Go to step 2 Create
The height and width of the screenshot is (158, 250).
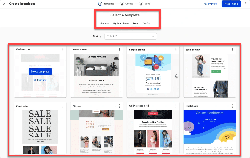127,4
